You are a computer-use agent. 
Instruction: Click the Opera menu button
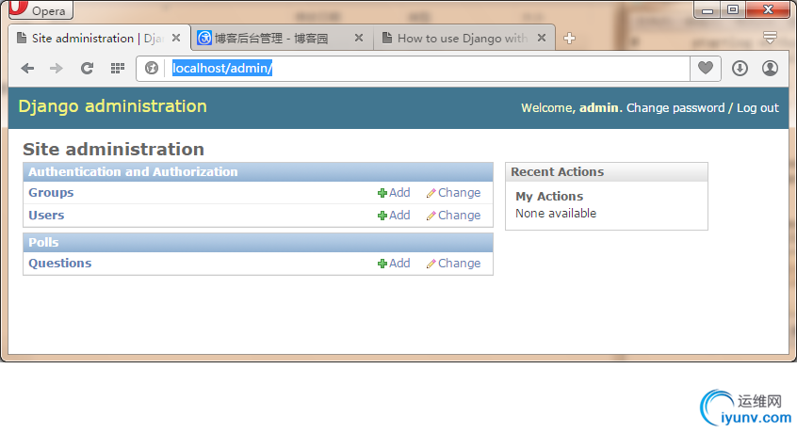[x=41, y=9]
